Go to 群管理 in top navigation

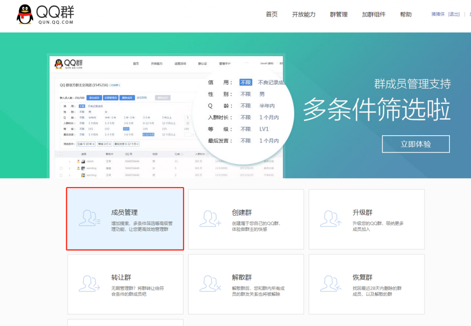click(x=339, y=14)
